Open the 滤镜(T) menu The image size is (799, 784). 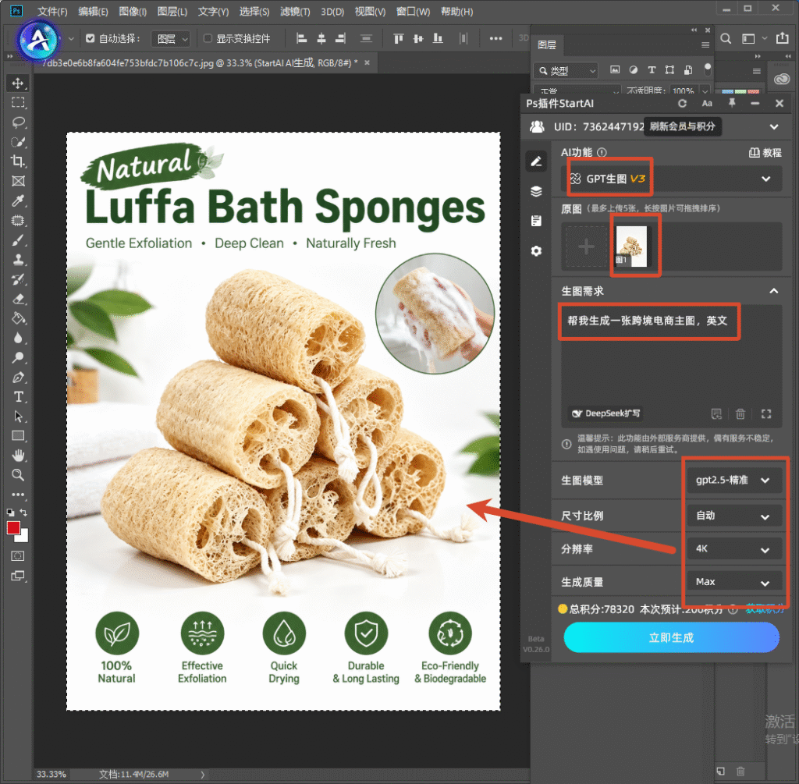click(x=295, y=11)
